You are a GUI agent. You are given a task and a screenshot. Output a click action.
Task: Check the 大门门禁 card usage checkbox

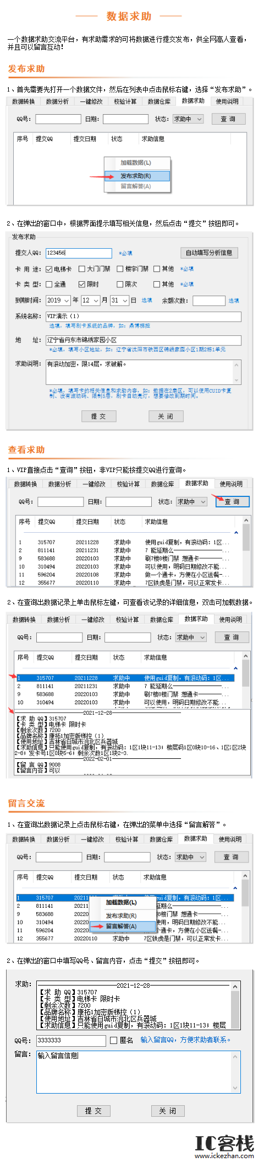81,269
